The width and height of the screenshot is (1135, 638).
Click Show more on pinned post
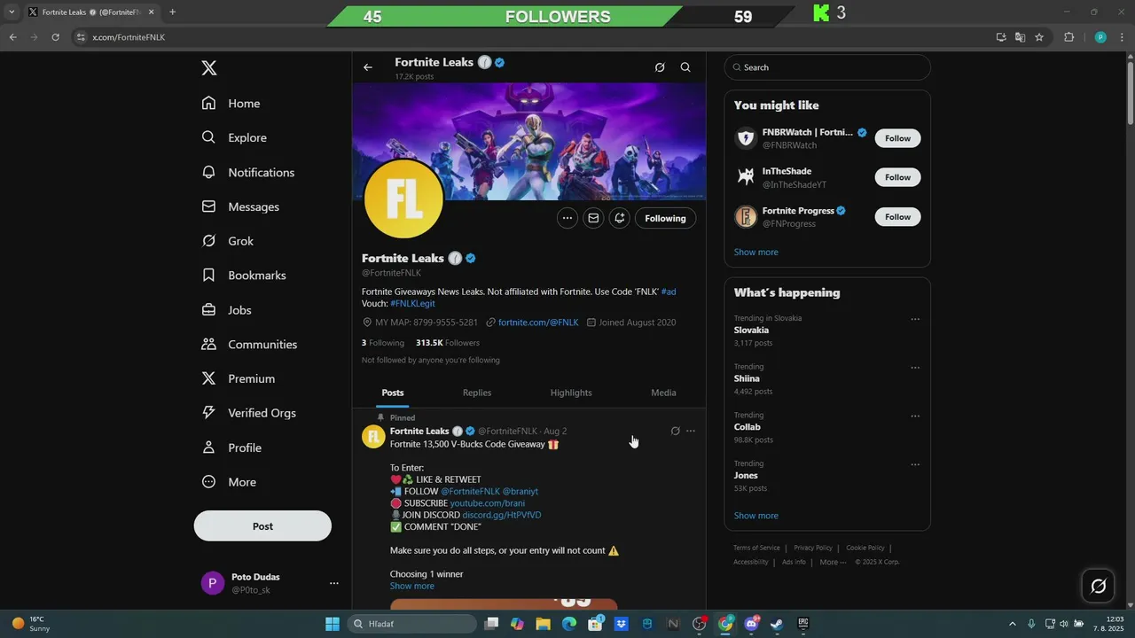(412, 586)
